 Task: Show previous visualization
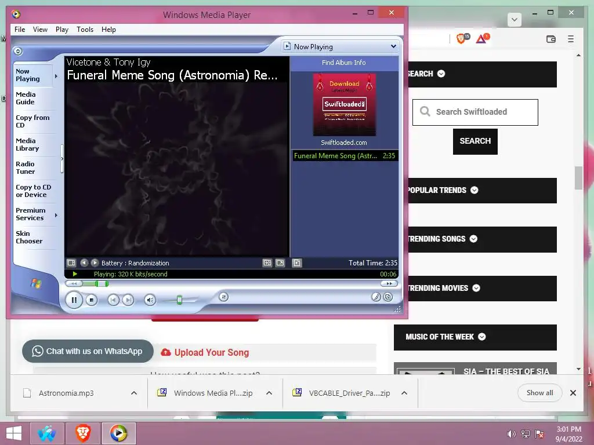point(84,262)
